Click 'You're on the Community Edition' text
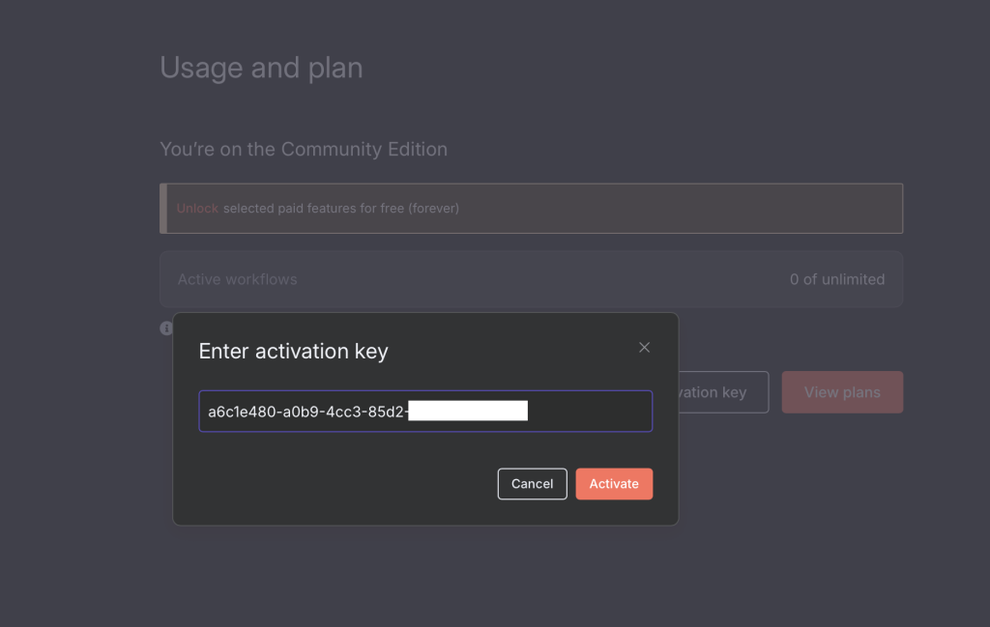Screen dimensions: 990x627 coord(304,150)
